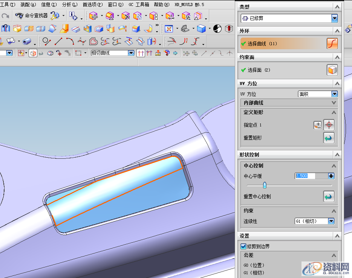This screenshot has width=352, height=278.
Task: Click the 重置矩形 reset button
Action: [329, 138]
